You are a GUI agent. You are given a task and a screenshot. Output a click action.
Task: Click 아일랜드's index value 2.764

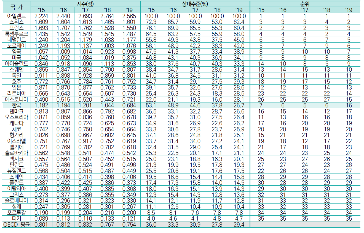click(x=107, y=16)
